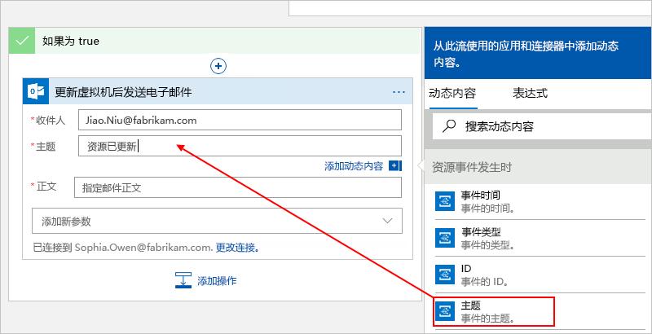
Task: Select ID dynamic content item
Action: coord(540,275)
